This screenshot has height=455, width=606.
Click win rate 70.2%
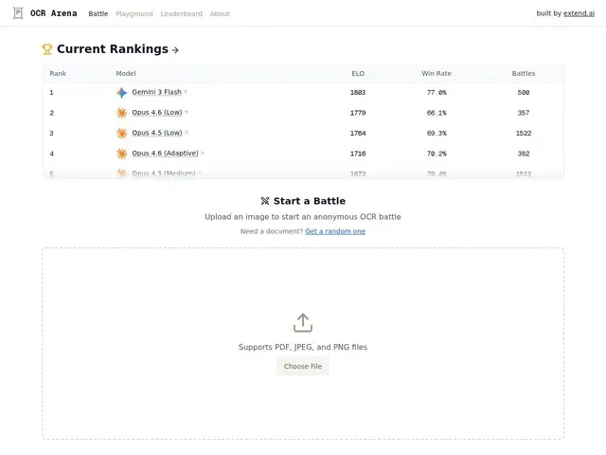click(x=437, y=154)
